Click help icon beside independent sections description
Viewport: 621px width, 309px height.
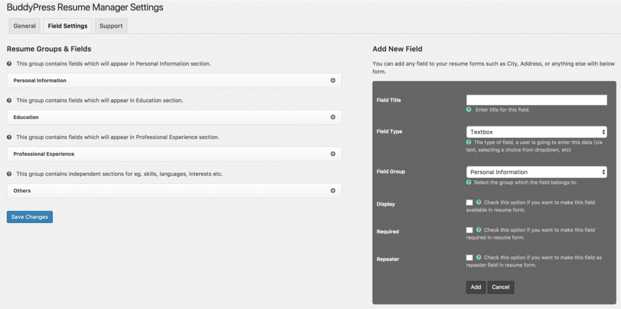point(9,174)
